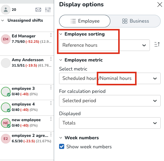Open the Select metric dropdown
Image resolution: width=164 pixels, height=161 pixels.
(110, 78)
